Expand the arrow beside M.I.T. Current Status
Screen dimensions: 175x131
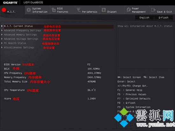pyautogui.click(x=2, y=26)
